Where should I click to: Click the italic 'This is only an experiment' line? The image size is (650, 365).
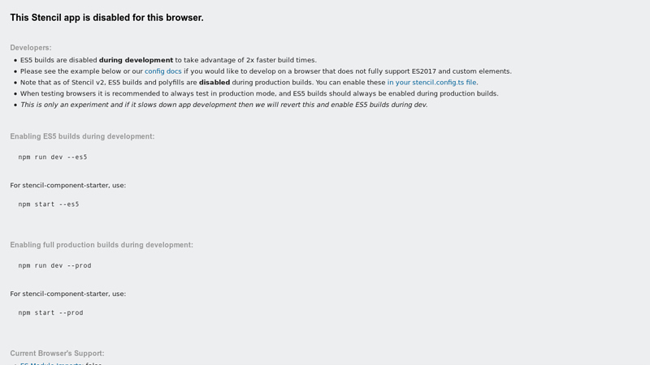point(224,105)
